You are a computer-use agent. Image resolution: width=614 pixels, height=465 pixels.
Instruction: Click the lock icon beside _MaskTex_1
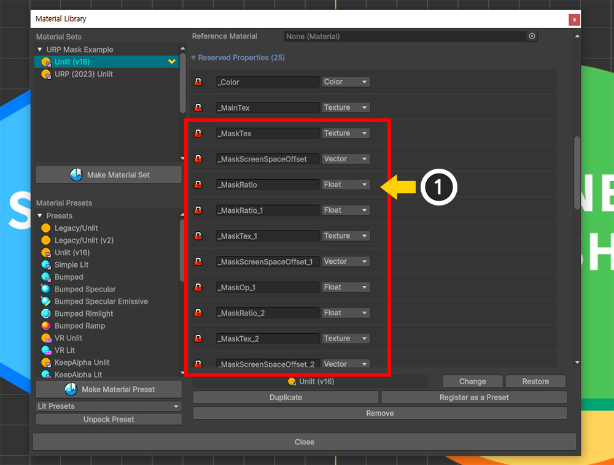(x=198, y=236)
